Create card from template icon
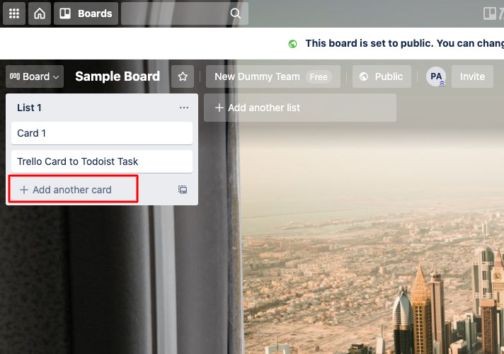Viewport: 504px width, 354px height. tap(183, 190)
